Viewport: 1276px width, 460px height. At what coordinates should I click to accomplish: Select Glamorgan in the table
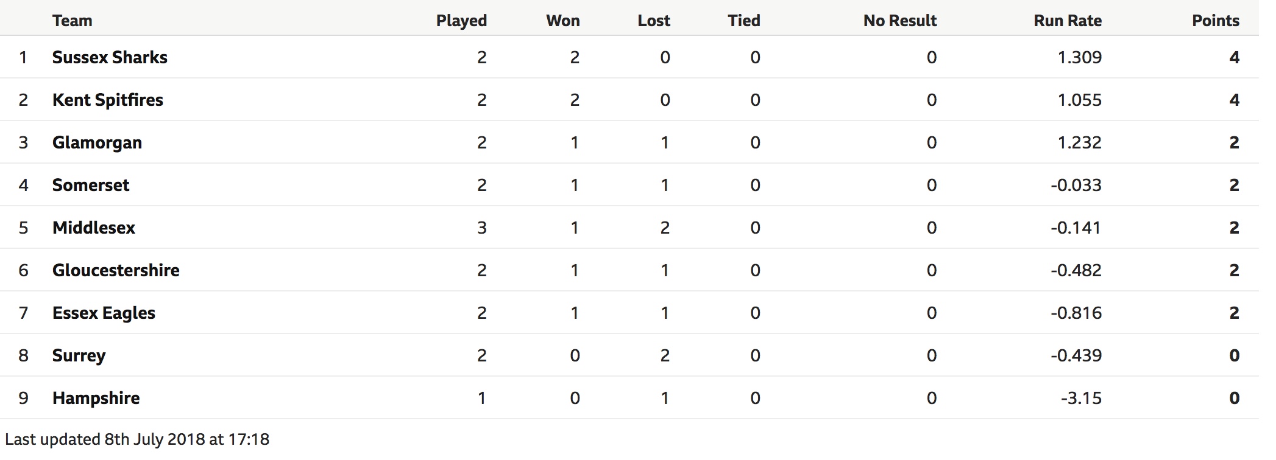click(x=97, y=142)
